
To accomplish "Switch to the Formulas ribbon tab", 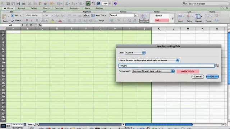I will click(x=75, y=8).
